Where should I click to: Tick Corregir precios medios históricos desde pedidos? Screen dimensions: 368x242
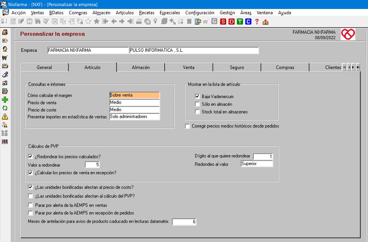click(187, 126)
